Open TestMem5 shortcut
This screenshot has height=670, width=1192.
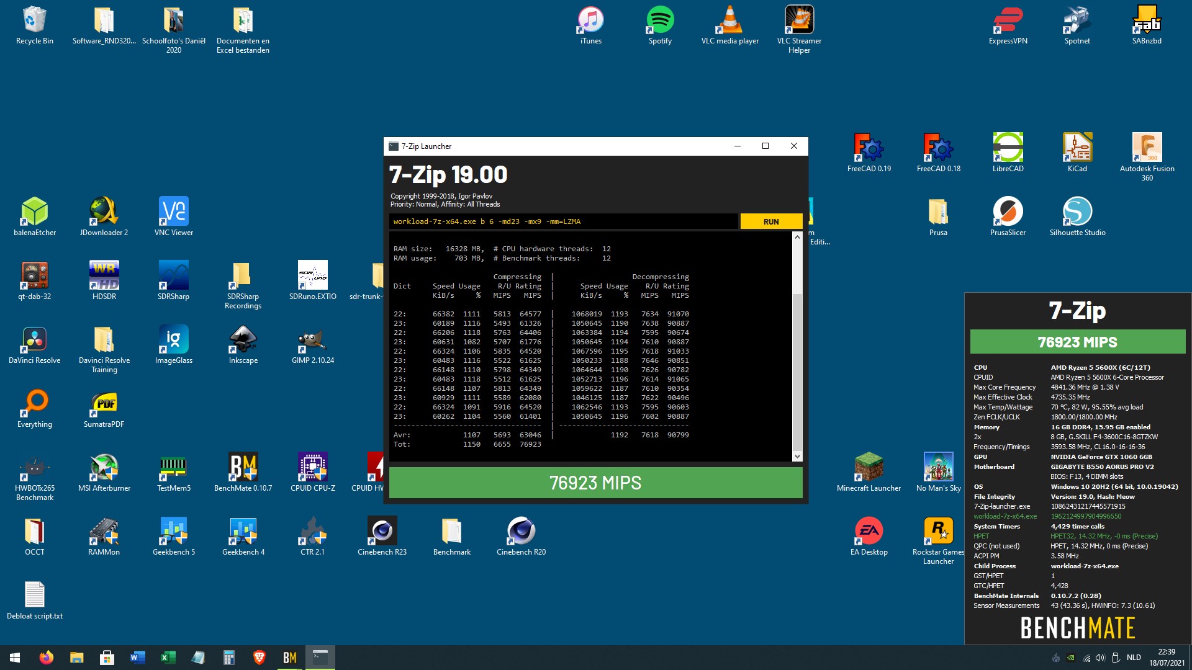click(x=174, y=473)
